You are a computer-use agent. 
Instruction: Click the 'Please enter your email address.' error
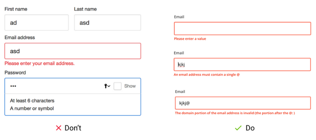(x=39, y=64)
